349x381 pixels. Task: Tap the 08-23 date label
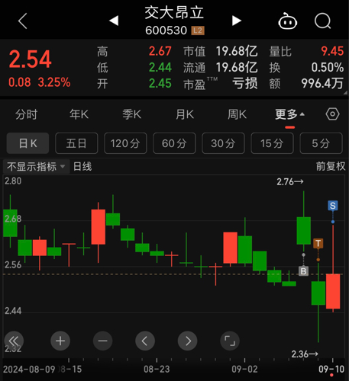(157, 370)
